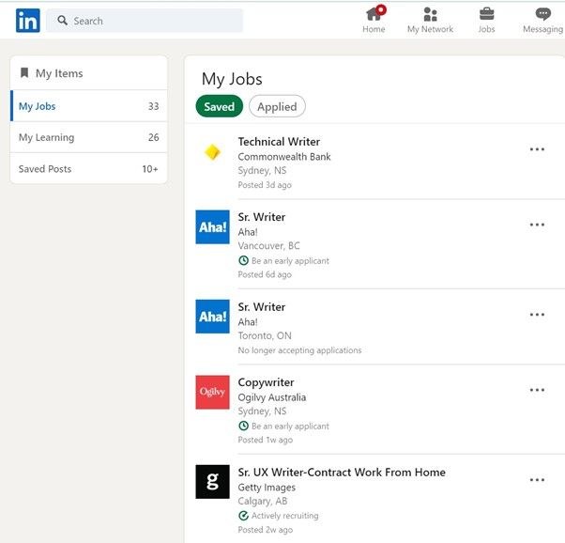Image resolution: width=565 pixels, height=543 pixels.
Task: Switch to the Applied filter pill
Action: (x=277, y=107)
